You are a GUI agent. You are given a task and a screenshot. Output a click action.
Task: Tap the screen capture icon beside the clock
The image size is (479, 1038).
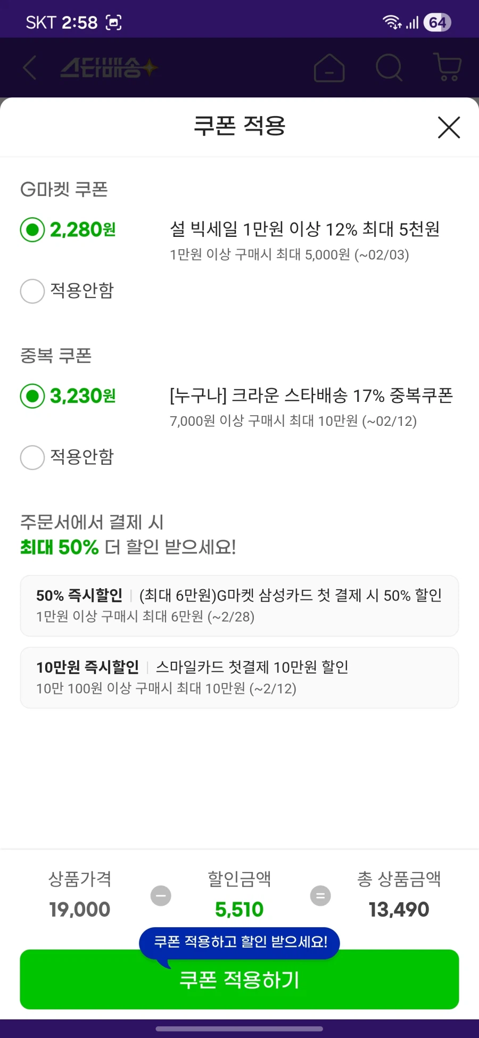coord(113,22)
